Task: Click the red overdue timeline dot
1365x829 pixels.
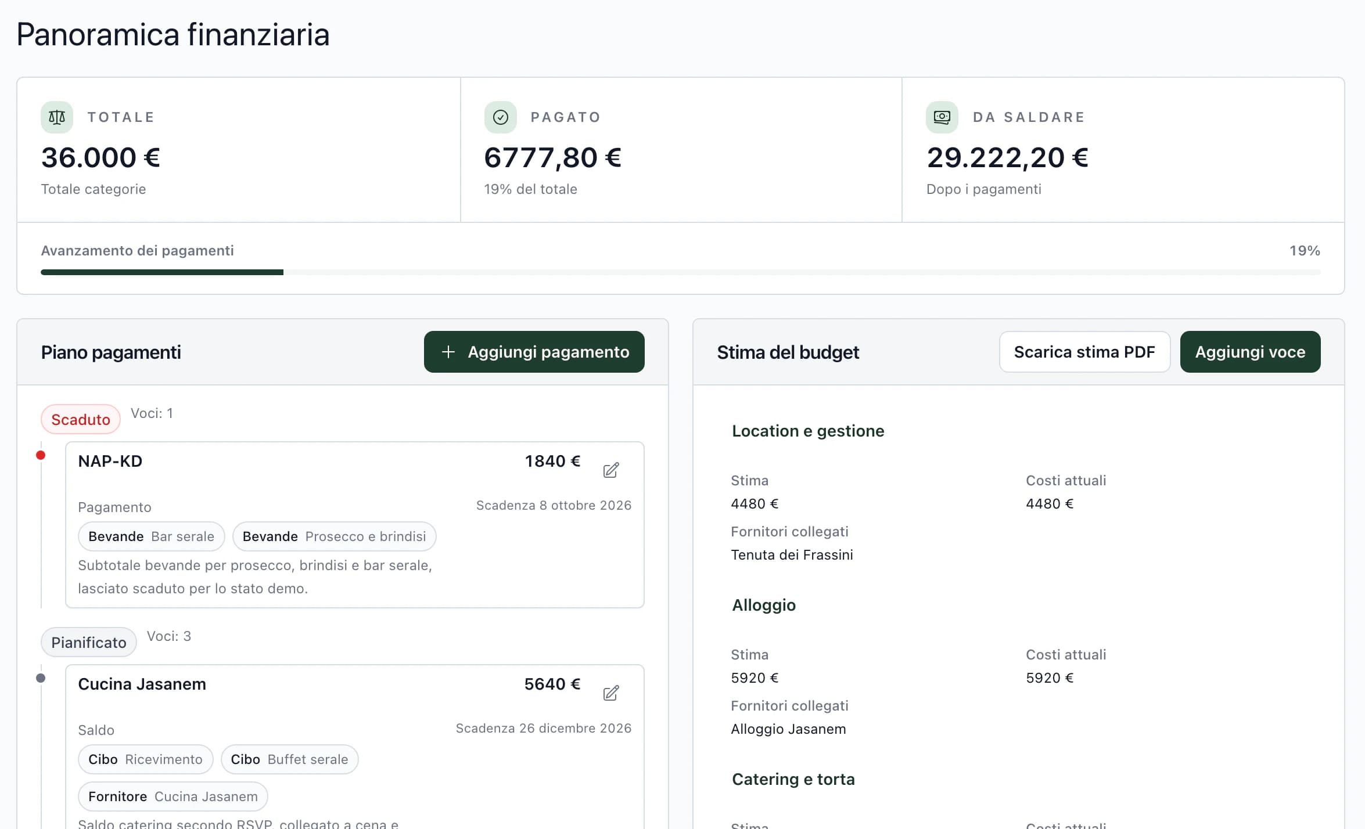Action: [41, 455]
